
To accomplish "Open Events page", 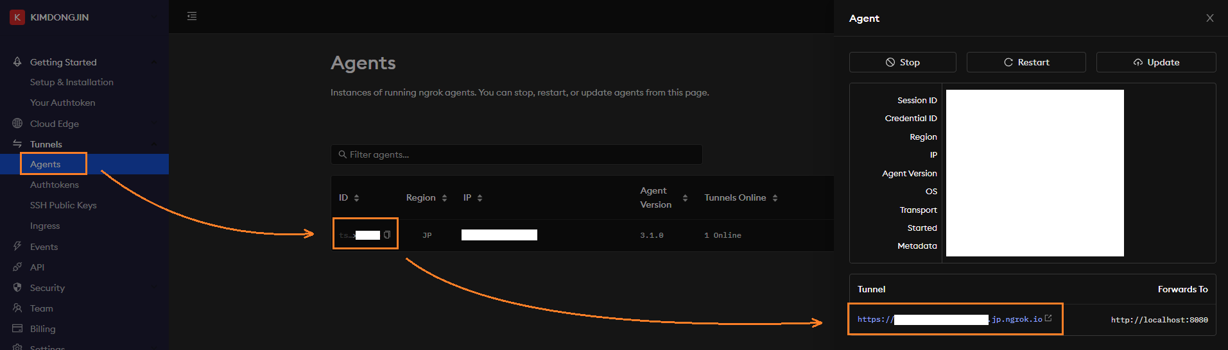I will pos(44,247).
